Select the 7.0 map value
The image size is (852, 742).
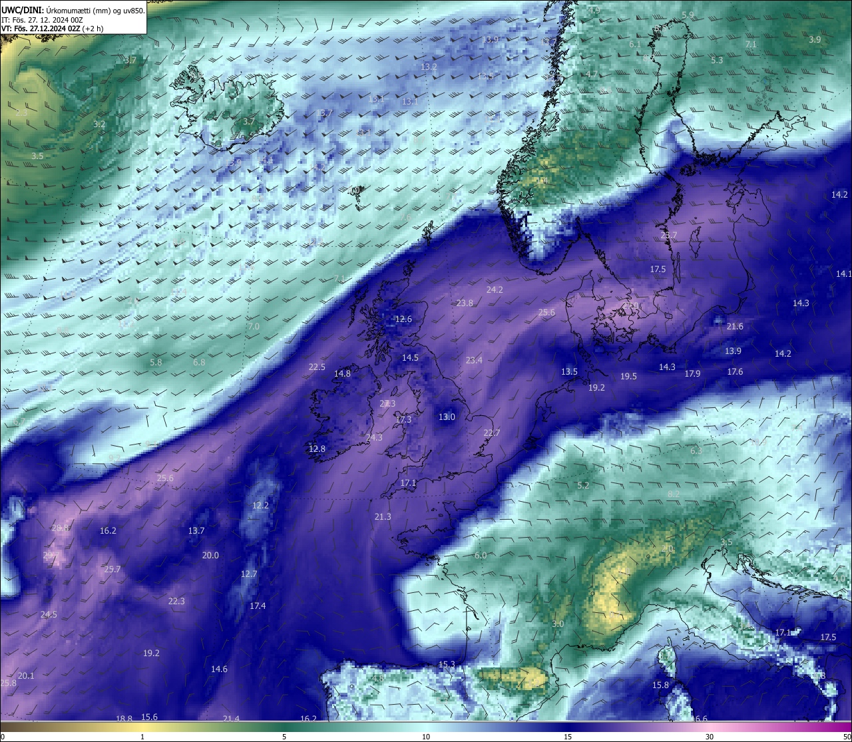(x=254, y=327)
